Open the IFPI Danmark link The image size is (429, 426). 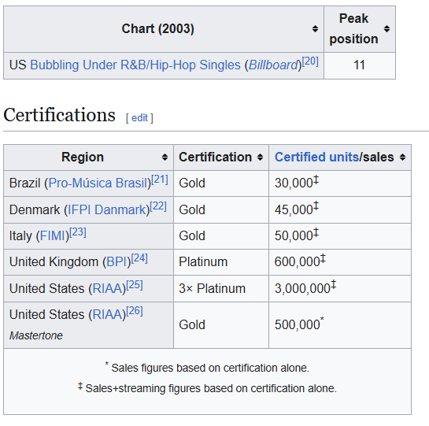tap(107, 210)
